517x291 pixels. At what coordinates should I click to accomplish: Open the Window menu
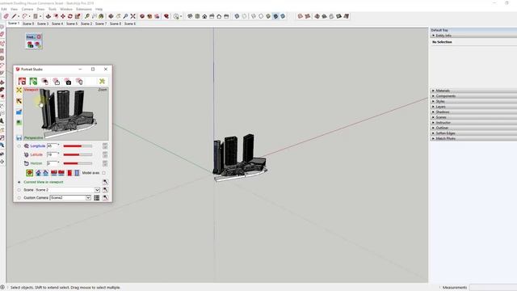(x=66, y=9)
